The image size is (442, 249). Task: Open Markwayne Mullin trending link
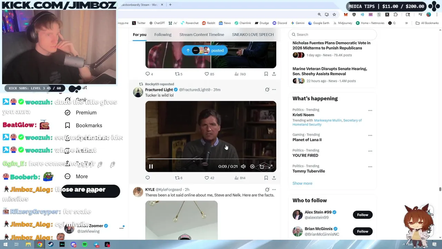(x=328, y=120)
